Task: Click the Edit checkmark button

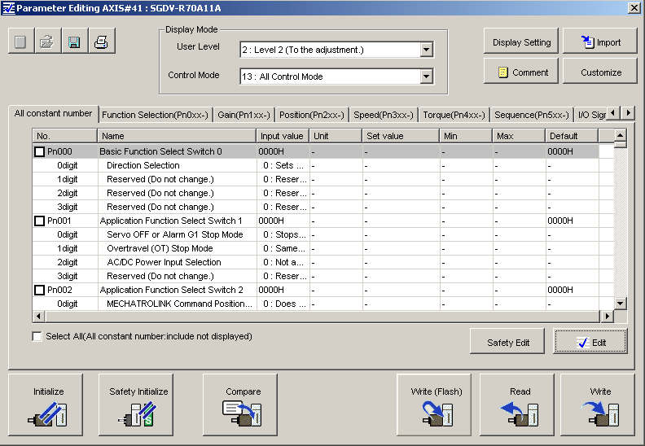Action: point(590,341)
